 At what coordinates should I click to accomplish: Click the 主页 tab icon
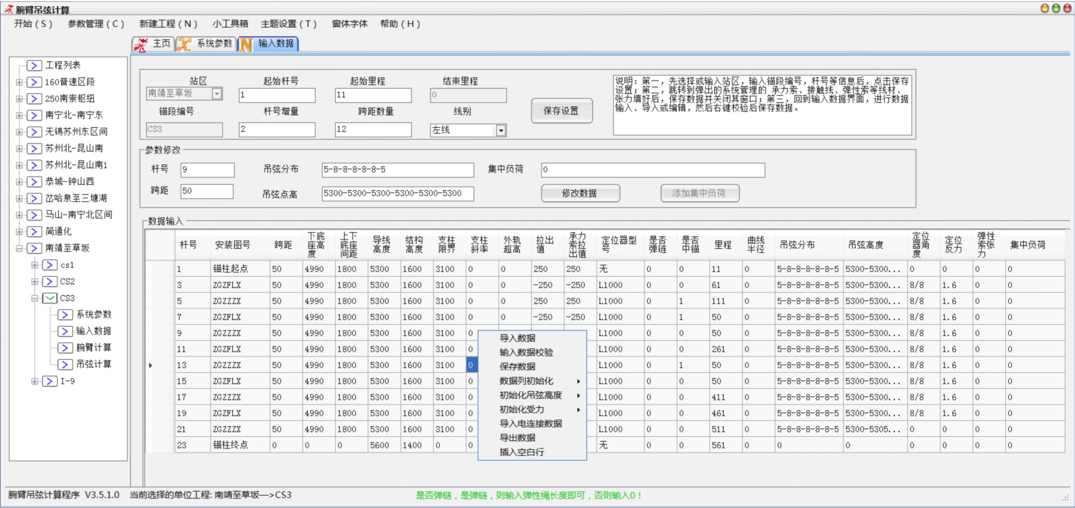click(141, 44)
